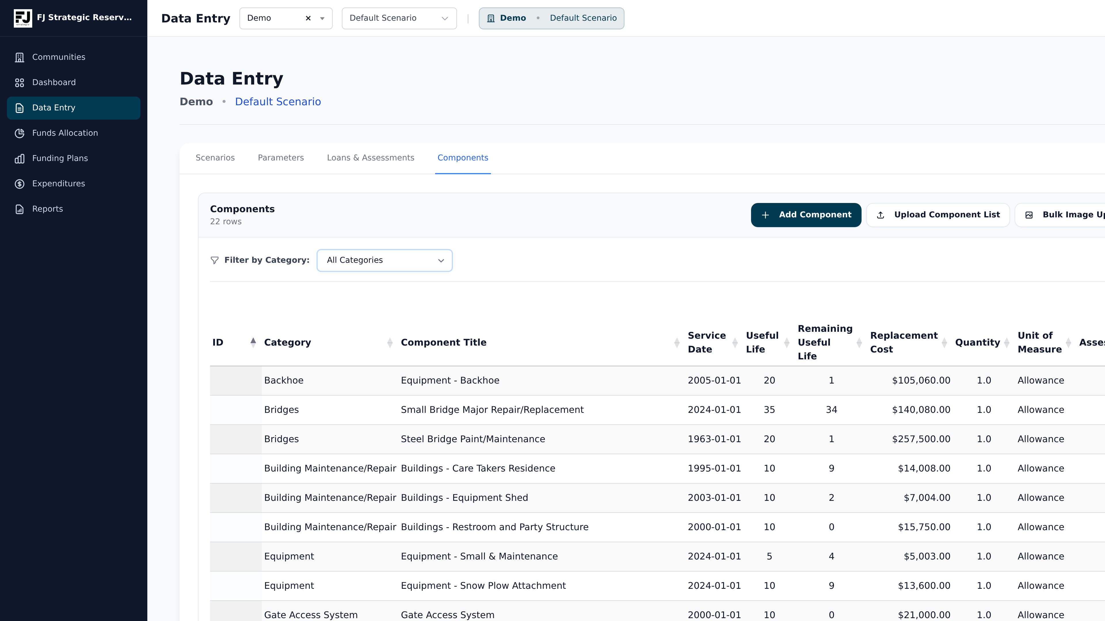Viewport: 1105px width, 621px height.
Task: Switch to the Loans & Assessments tab
Action: [x=371, y=158]
